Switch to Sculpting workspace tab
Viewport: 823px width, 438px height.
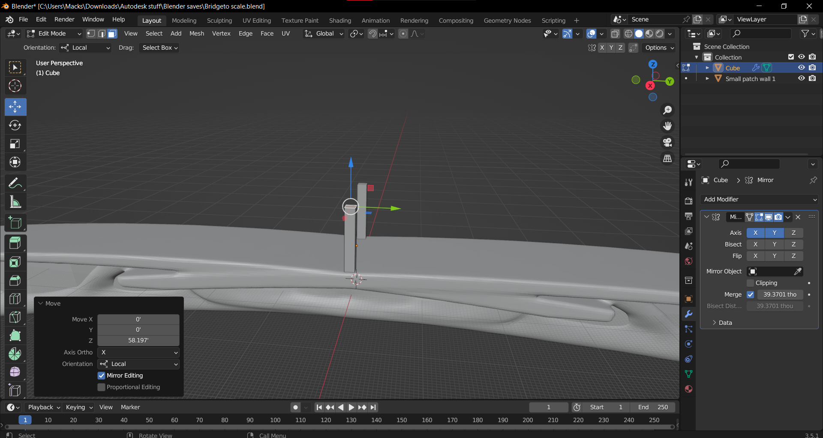click(x=219, y=21)
